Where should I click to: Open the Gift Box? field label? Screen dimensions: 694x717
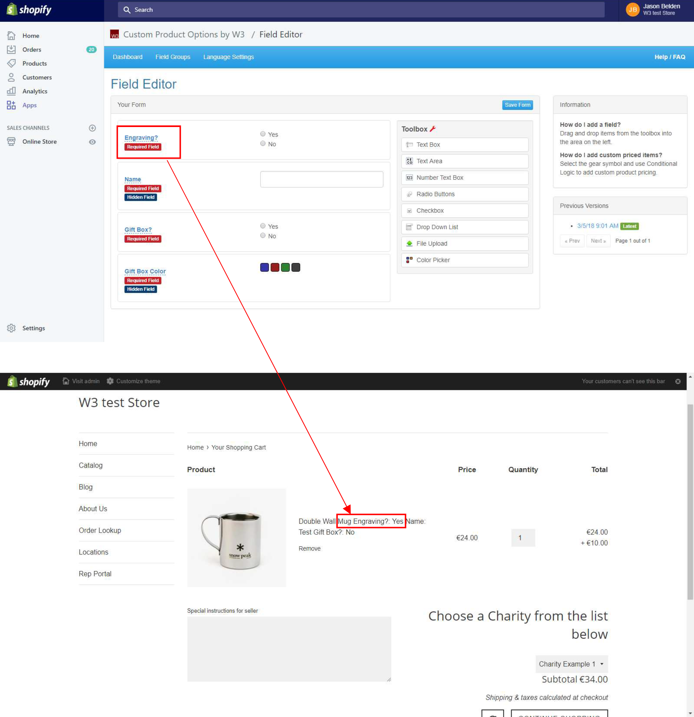[x=138, y=230]
